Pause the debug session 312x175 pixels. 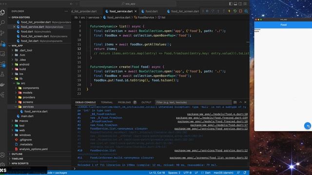point(207,11)
